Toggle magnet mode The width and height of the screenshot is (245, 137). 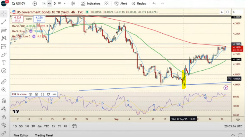4,101
